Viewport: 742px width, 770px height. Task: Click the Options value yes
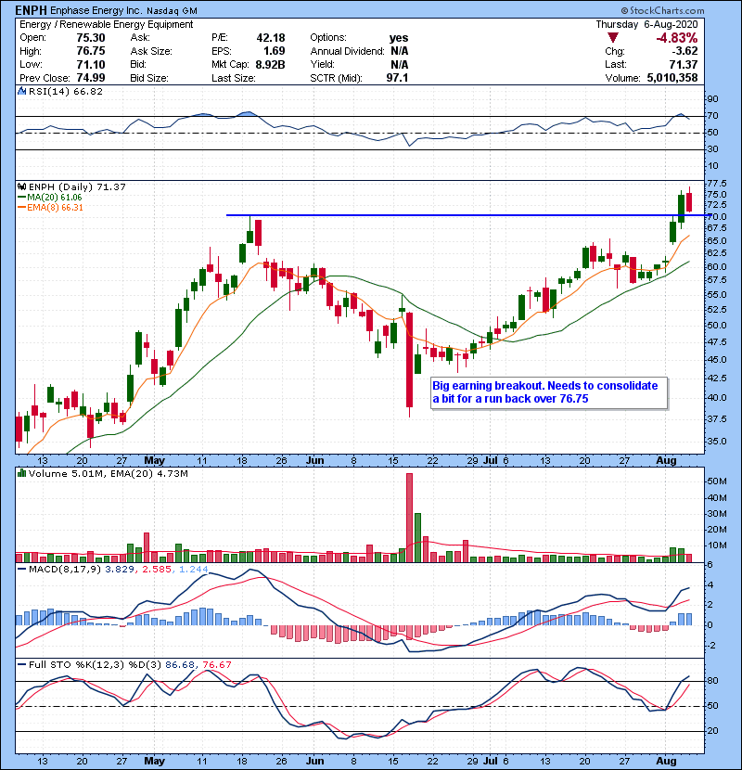[x=399, y=38]
